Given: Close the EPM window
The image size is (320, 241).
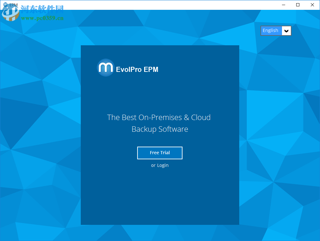Looking at the screenshot, I should point(312,5).
